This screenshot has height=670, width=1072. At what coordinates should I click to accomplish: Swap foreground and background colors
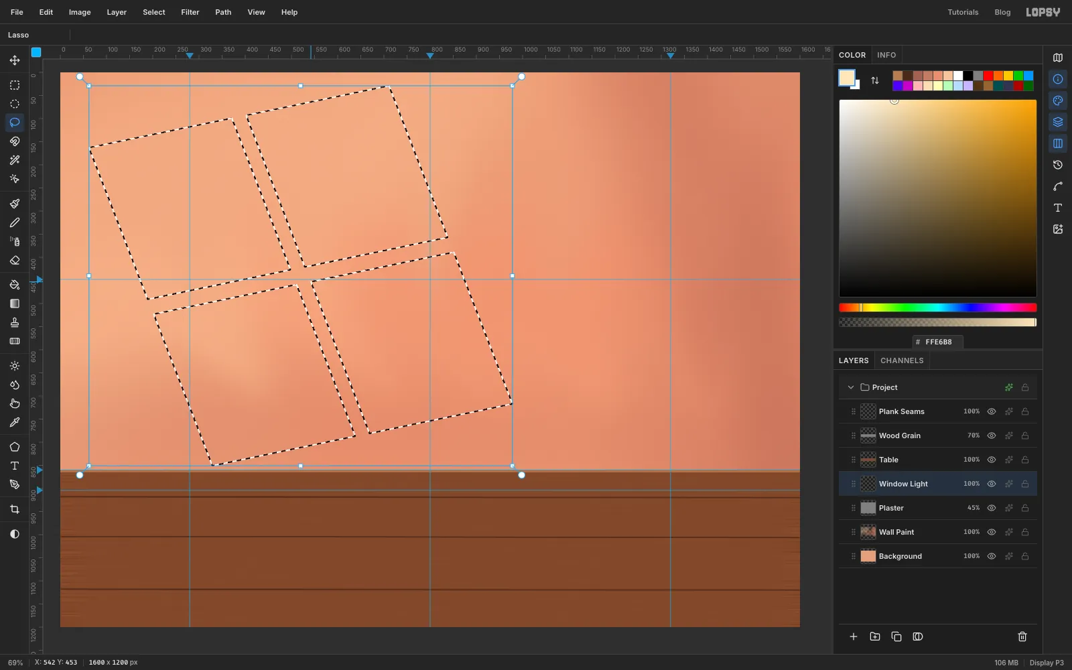coord(875,80)
